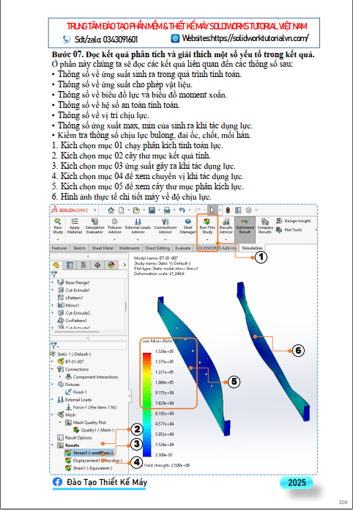
Task: Click the Undo icon
Action: [182, 210]
